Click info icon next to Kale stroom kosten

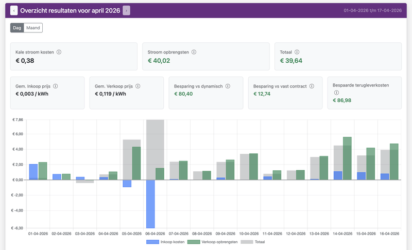point(59,52)
